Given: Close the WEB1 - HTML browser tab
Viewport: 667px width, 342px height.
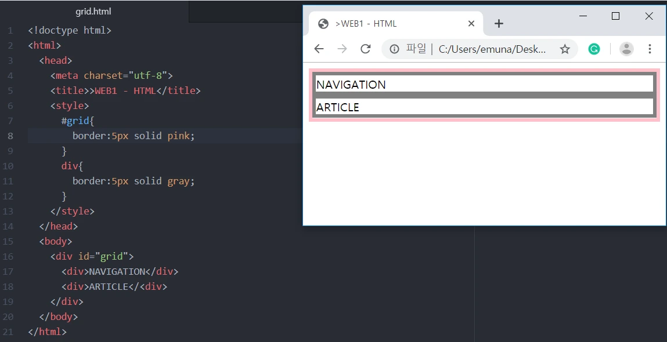Looking at the screenshot, I should (x=471, y=24).
